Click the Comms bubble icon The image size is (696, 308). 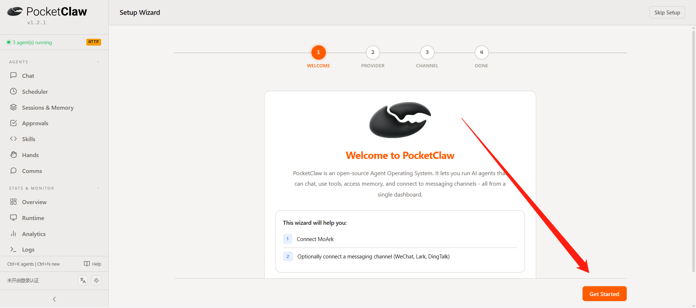coord(13,170)
